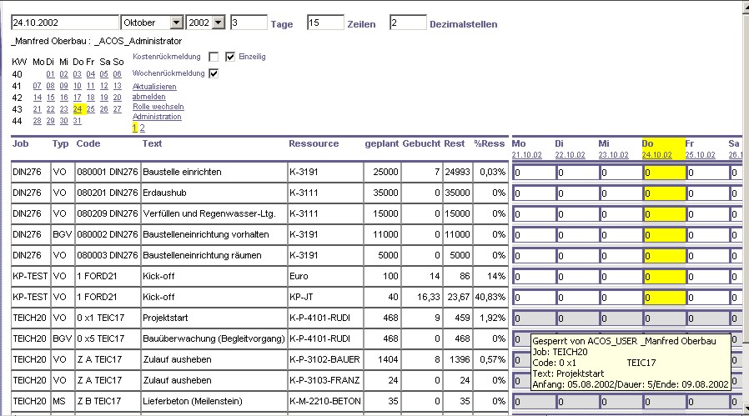Click the Aktualisieren link
This screenshot has width=749, height=416.
tap(154, 87)
